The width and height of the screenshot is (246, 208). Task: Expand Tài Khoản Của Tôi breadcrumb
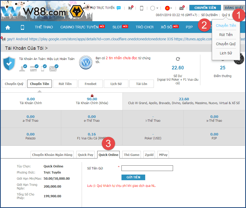point(26,48)
